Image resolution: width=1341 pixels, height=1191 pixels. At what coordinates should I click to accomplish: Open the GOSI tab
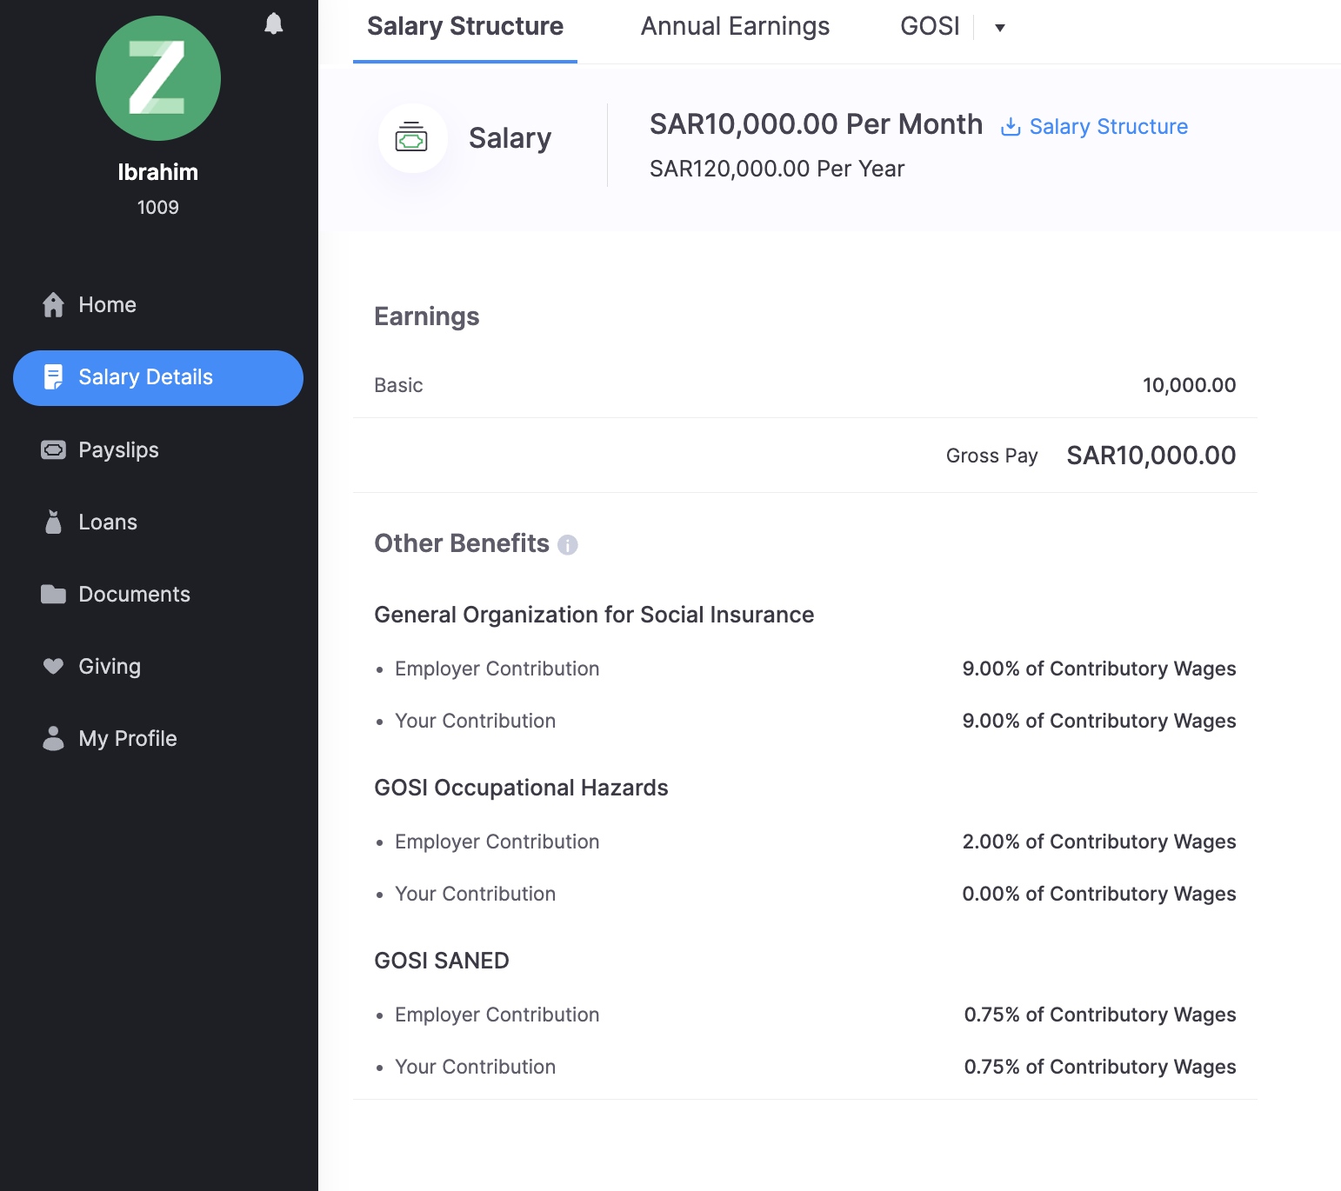pyautogui.click(x=929, y=27)
